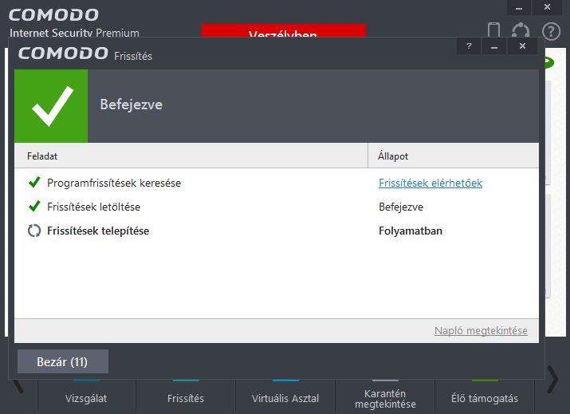
Task: Open main window help circle icon
Action: (x=551, y=31)
